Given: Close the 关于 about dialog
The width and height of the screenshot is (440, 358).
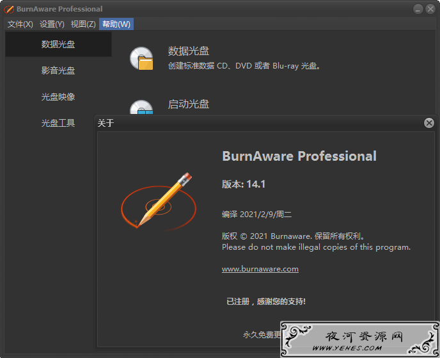Looking at the screenshot, I should 428,123.
